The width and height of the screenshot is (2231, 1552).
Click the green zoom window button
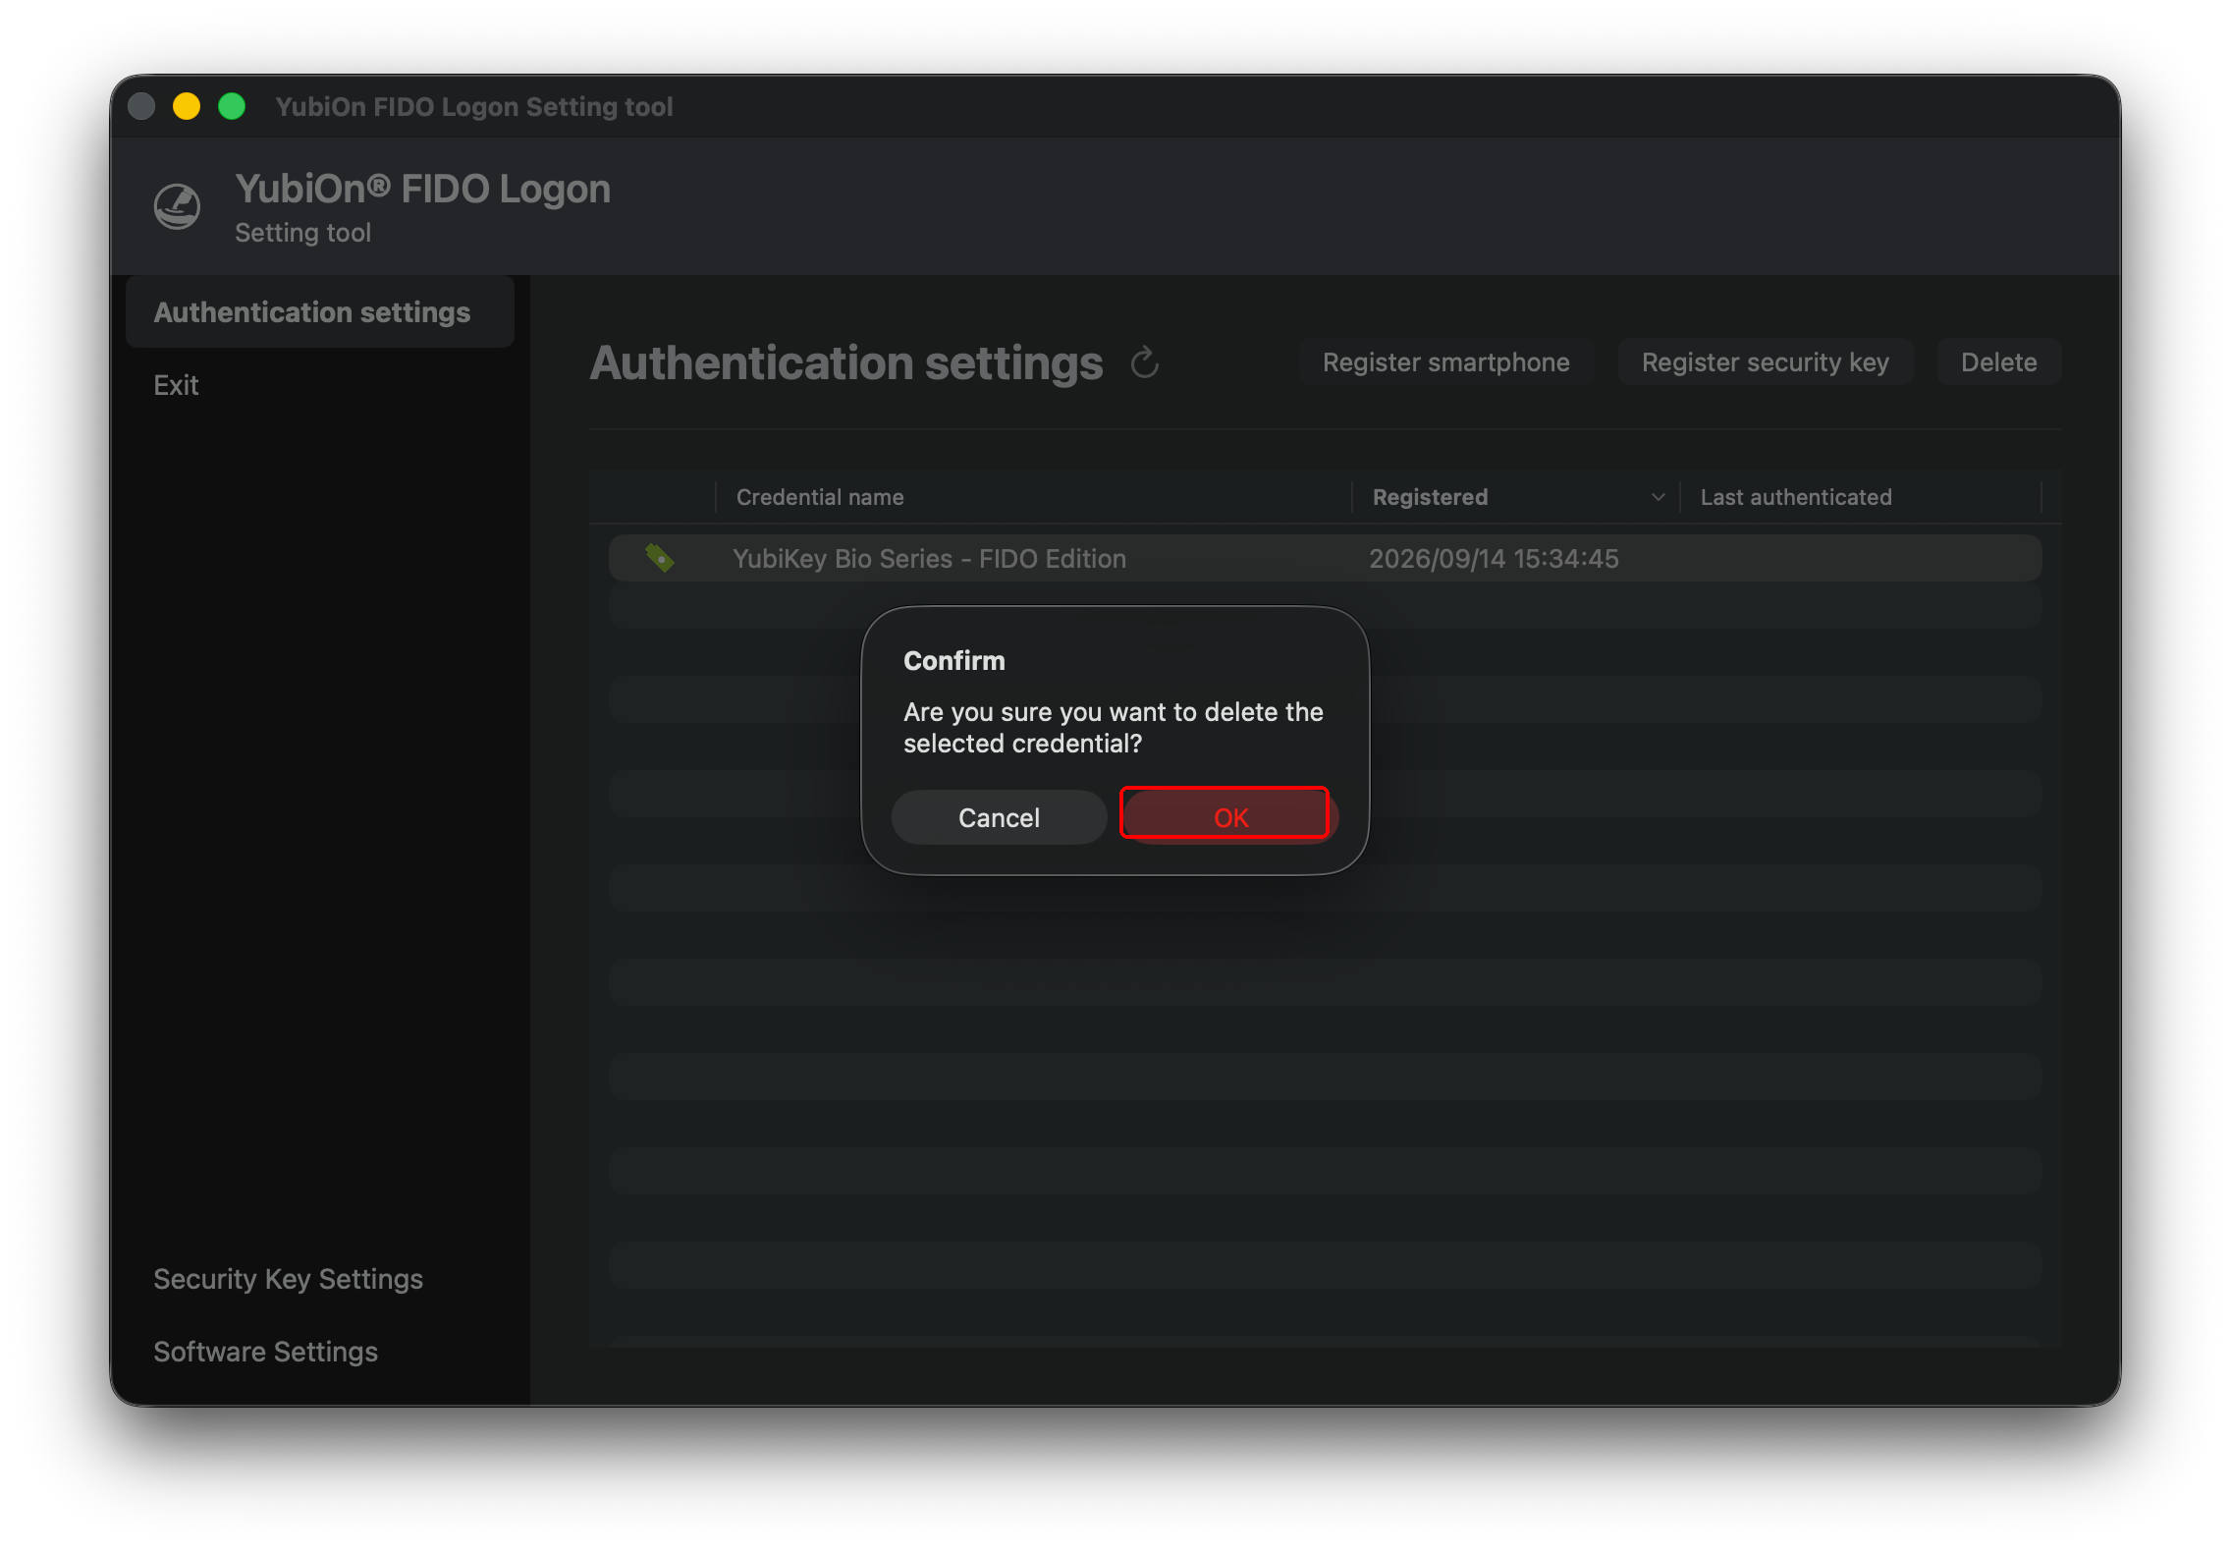tap(232, 106)
